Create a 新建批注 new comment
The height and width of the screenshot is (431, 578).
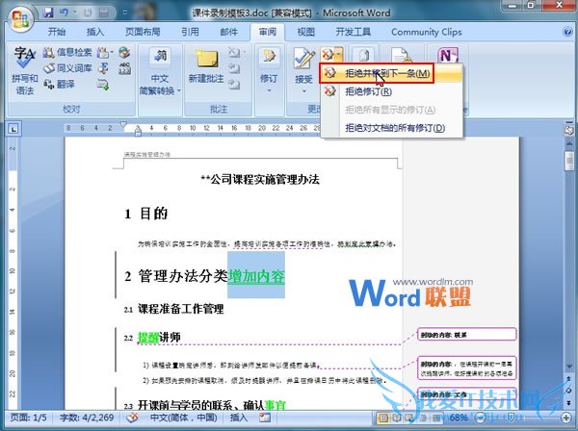click(206, 67)
